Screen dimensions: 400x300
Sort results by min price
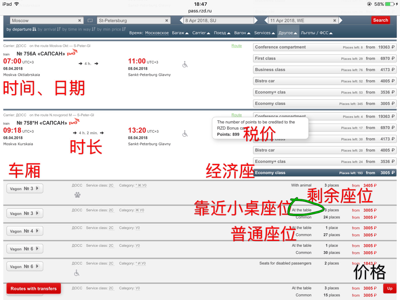[112, 29]
